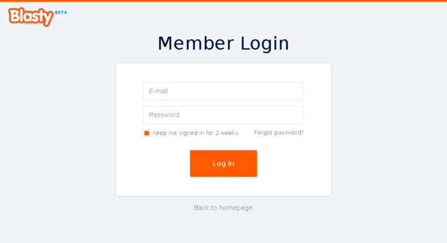Click the Blasty logo
447x243 pixels.
pos(31,17)
